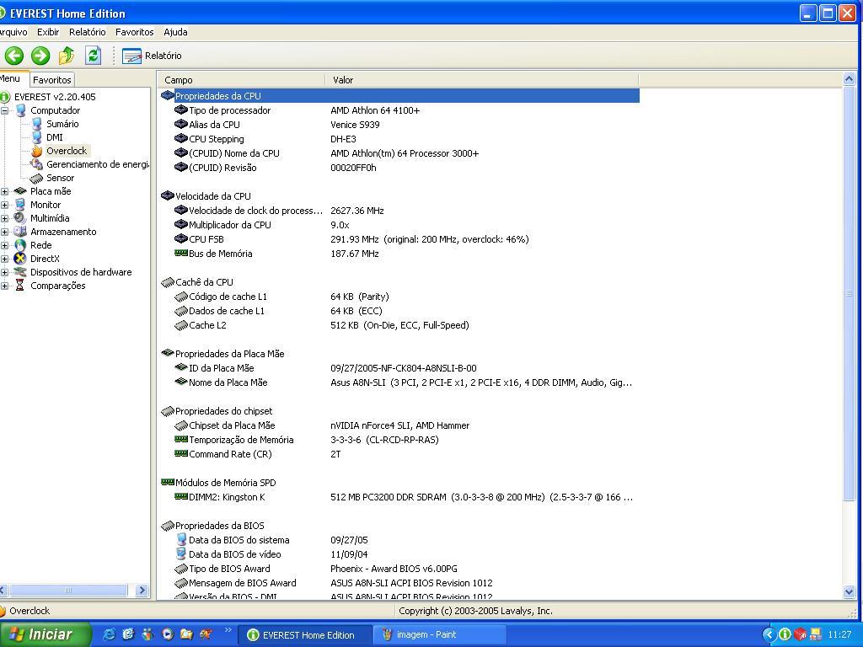Click the Sensor chip icon
Image resolution: width=863 pixels, height=647 pixels.
36,178
